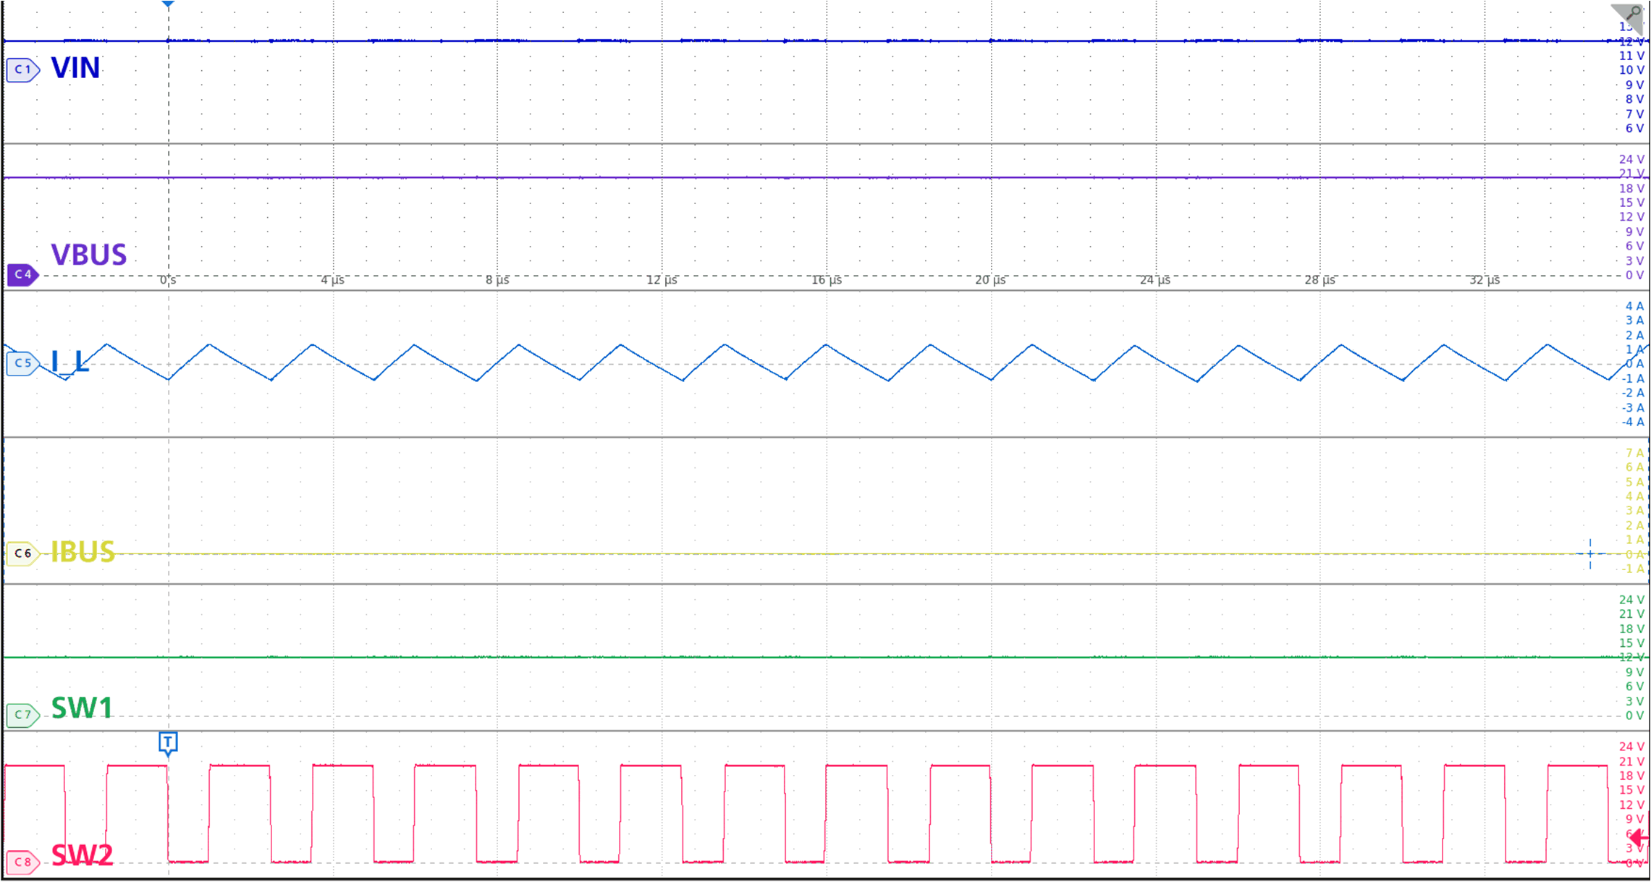The image size is (1651, 882).
Task: Select the C7 SW1 channel badge
Action: (22, 714)
